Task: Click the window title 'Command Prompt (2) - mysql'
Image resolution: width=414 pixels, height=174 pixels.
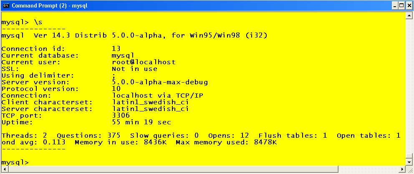Action: point(49,5)
